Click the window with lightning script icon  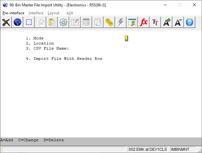tap(132, 22)
